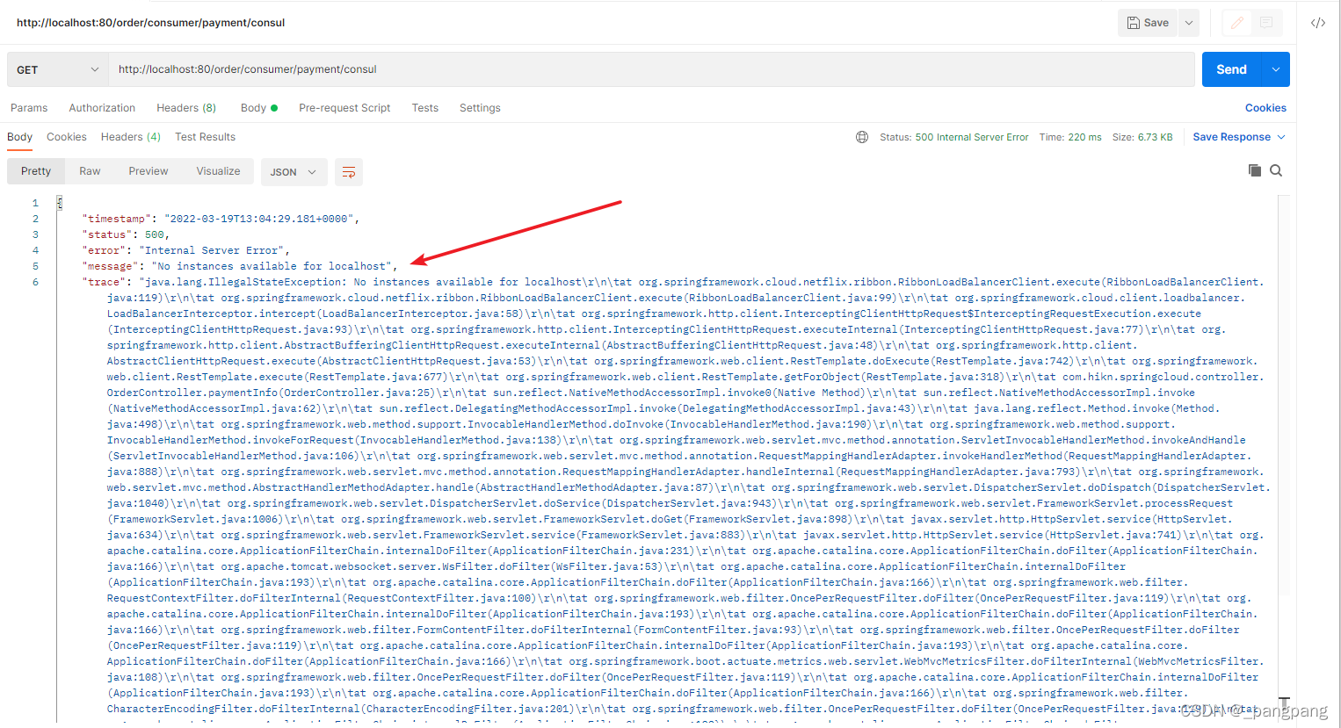Click the "error" Internal Server Error line
The height and width of the screenshot is (728, 1341).
coord(185,250)
